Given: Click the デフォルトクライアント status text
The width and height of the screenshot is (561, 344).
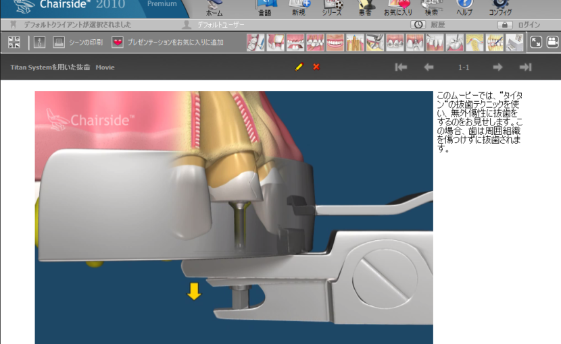Looking at the screenshot, I should (77, 25).
